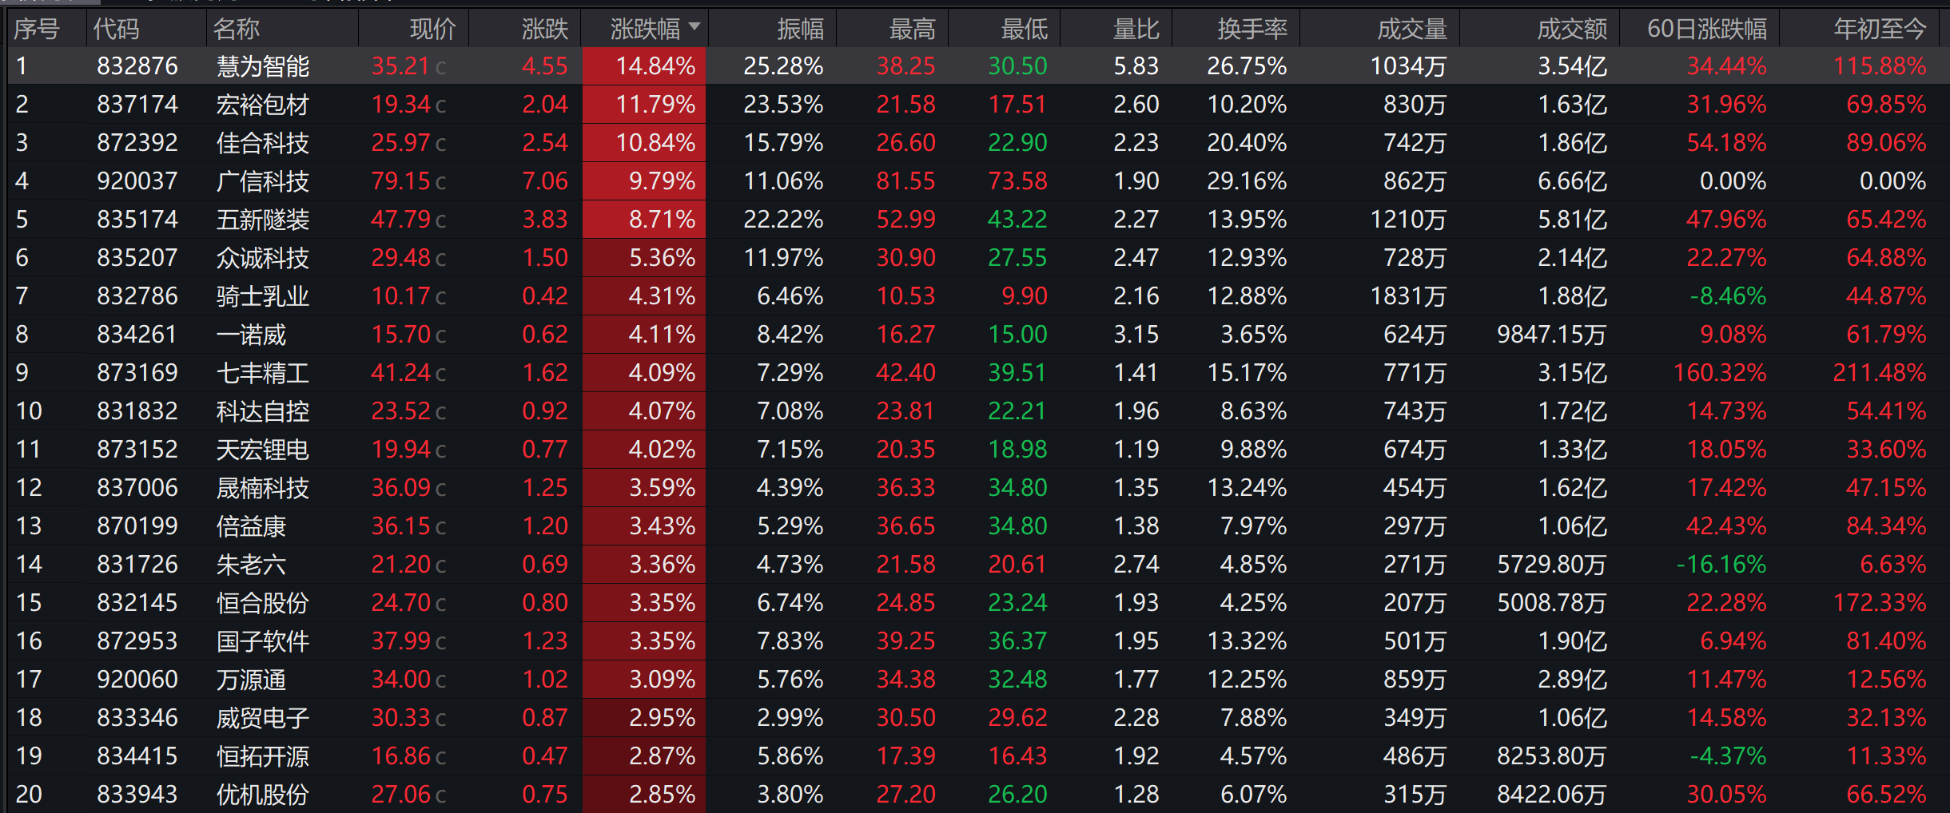Click the 5.83 volume ratio cell

click(1136, 66)
